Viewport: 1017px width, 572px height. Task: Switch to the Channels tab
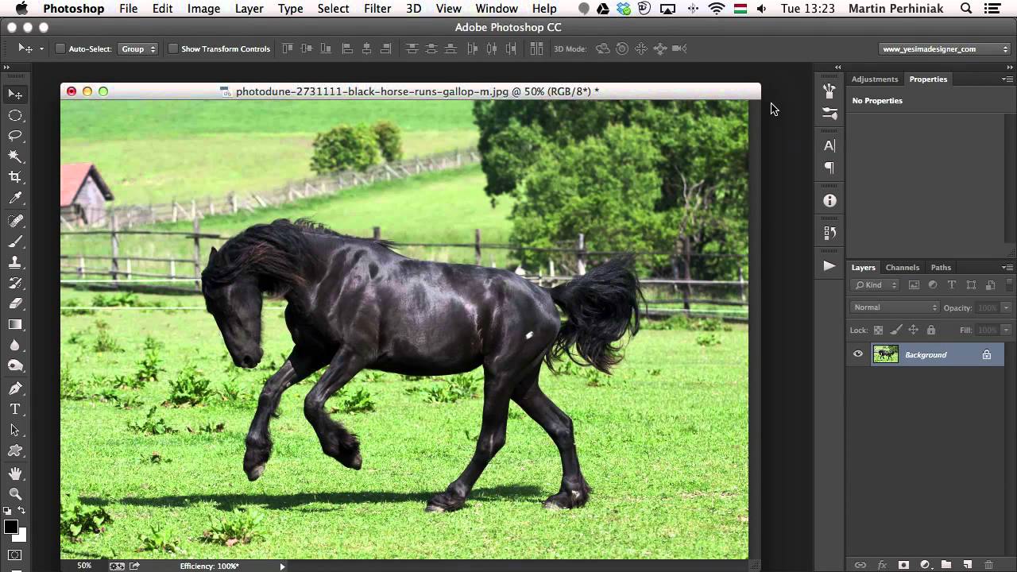point(903,268)
